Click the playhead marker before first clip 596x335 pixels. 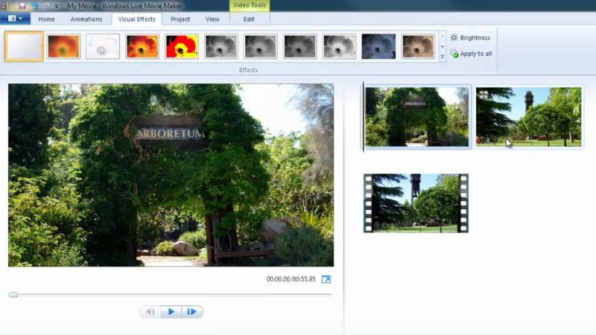(363, 117)
